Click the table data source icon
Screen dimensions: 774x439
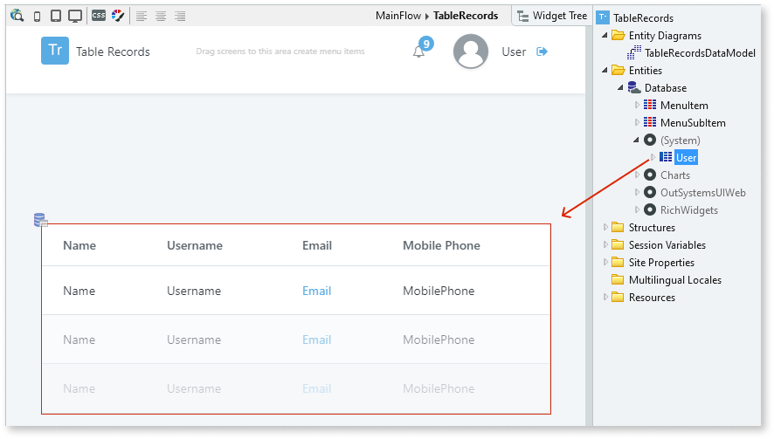click(40, 220)
